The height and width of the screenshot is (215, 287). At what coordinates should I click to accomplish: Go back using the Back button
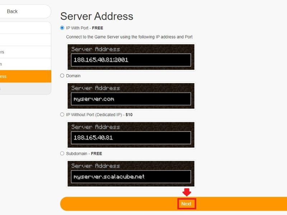click(25, 11)
